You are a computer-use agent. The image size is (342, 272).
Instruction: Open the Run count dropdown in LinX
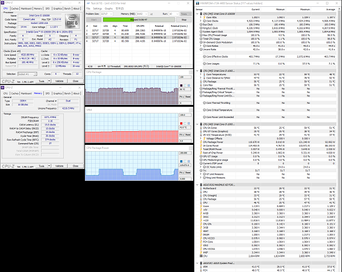[177, 14]
